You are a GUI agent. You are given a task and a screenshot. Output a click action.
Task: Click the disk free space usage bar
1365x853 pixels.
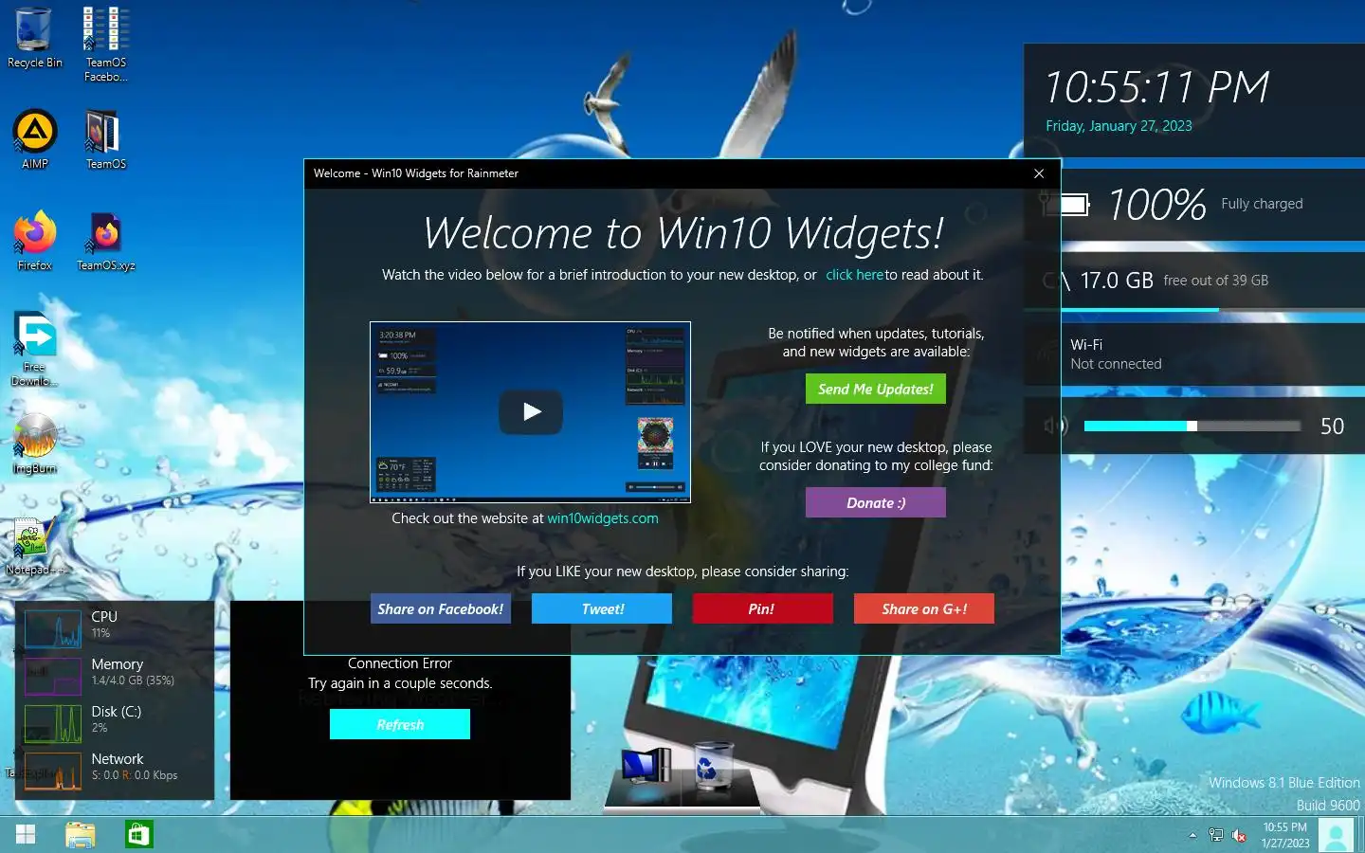click(x=1194, y=309)
